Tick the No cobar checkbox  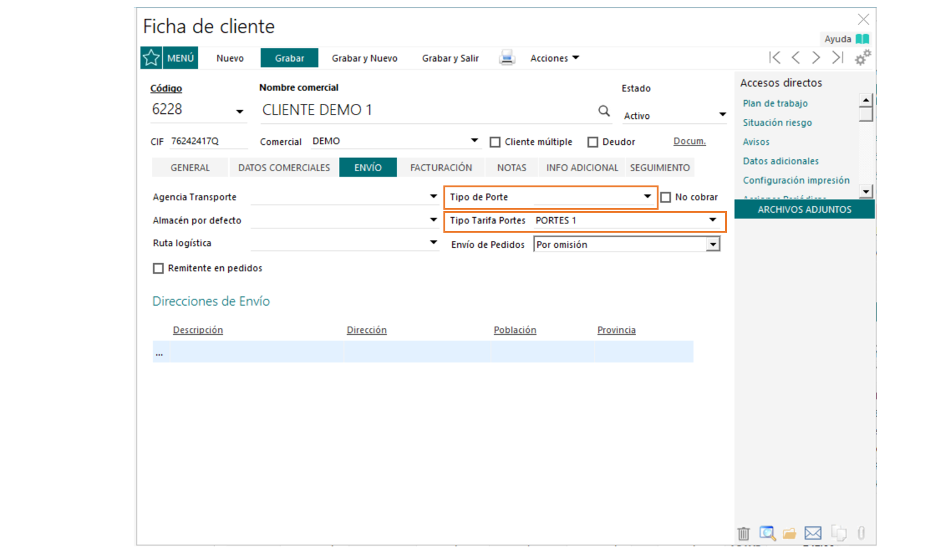click(x=666, y=197)
